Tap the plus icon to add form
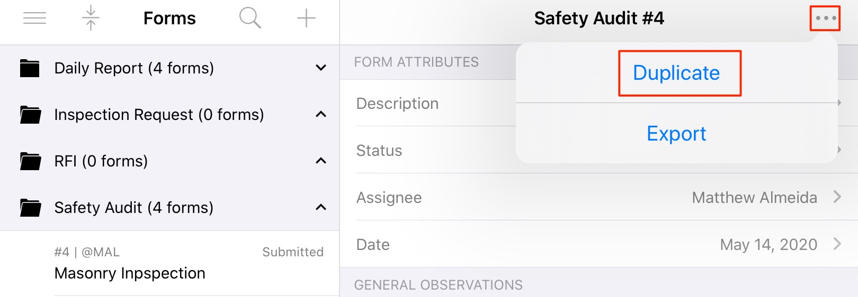 306,18
